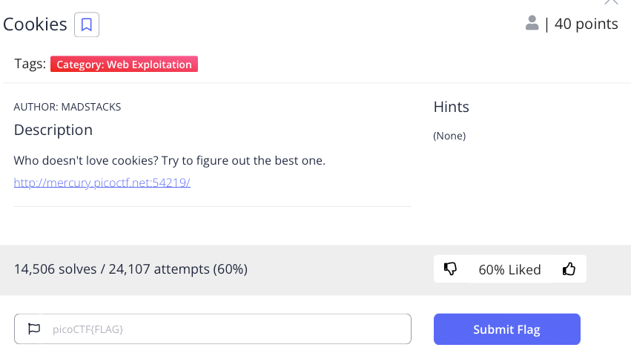Click the Cookies challenge title
Screen dimensions: 631x356
point(36,24)
